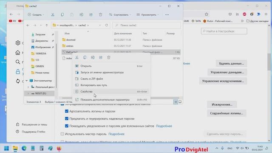Switch to large icons view in Explorer

point(180,102)
